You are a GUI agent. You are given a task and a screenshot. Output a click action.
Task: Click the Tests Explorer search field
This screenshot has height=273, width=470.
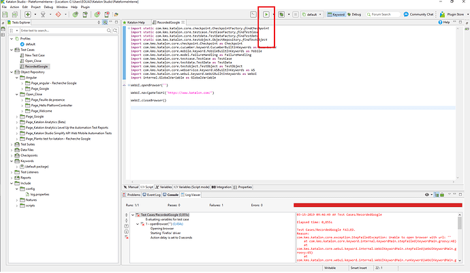63,31
